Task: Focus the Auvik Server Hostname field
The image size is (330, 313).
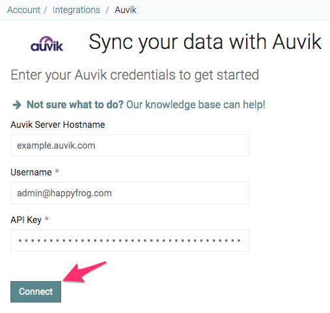Action: (x=130, y=145)
